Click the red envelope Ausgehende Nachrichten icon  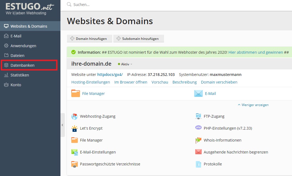tap(198, 152)
